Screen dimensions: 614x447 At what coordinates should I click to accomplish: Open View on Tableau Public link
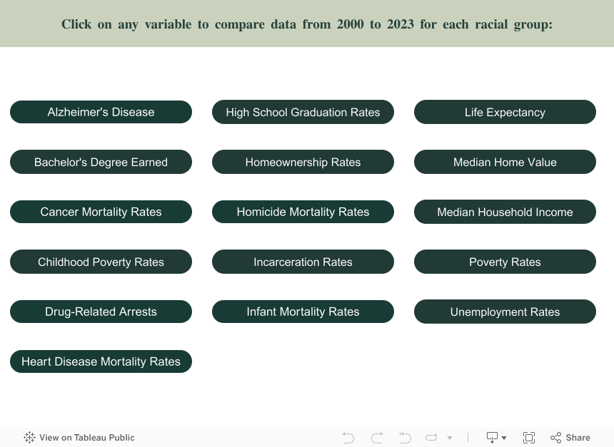click(x=86, y=438)
